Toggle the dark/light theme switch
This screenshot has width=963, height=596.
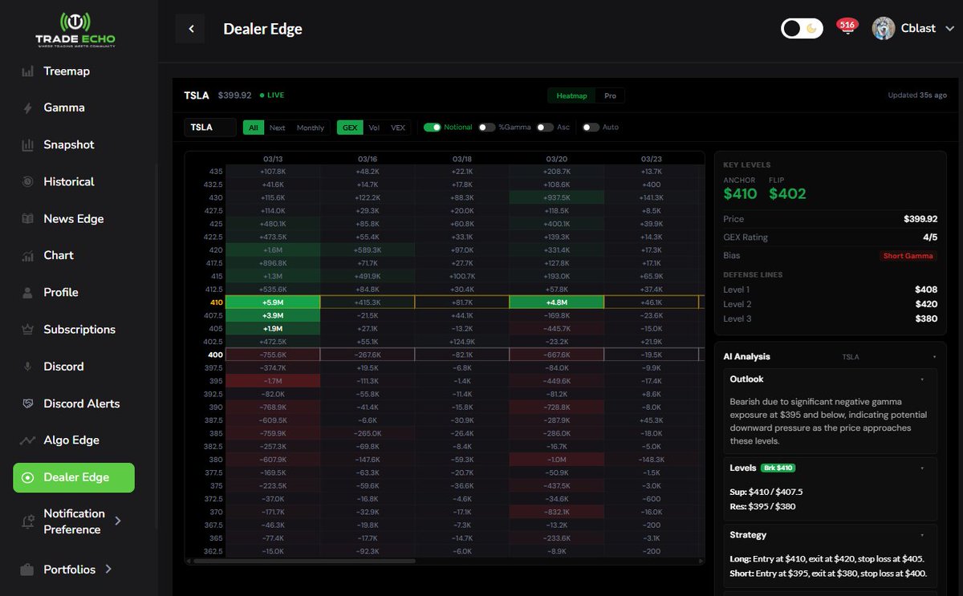(802, 29)
